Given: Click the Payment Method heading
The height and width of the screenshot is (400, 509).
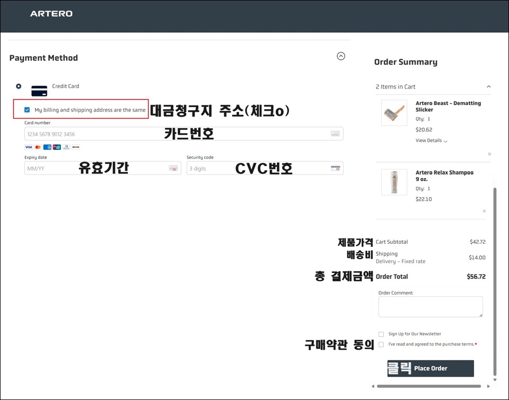Looking at the screenshot, I should (x=43, y=58).
